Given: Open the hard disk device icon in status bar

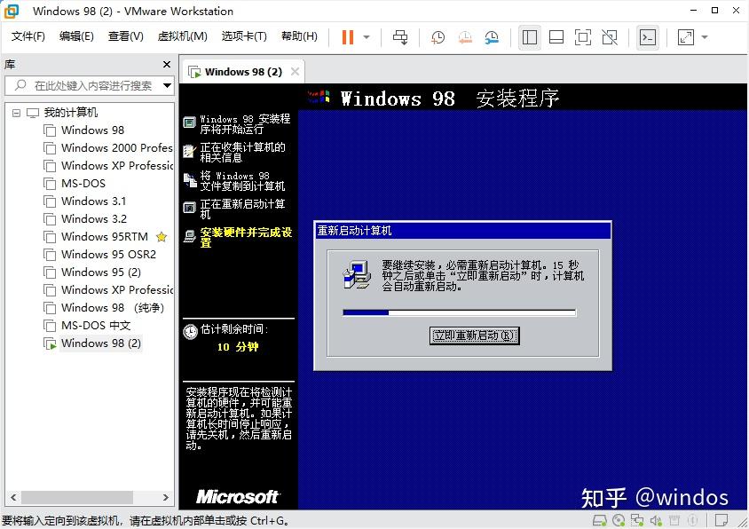Looking at the screenshot, I should pos(599,520).
